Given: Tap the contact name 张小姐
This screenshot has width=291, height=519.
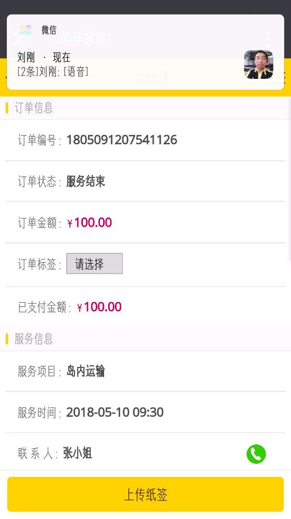Looking at the screenshot, I should [77, 453].
